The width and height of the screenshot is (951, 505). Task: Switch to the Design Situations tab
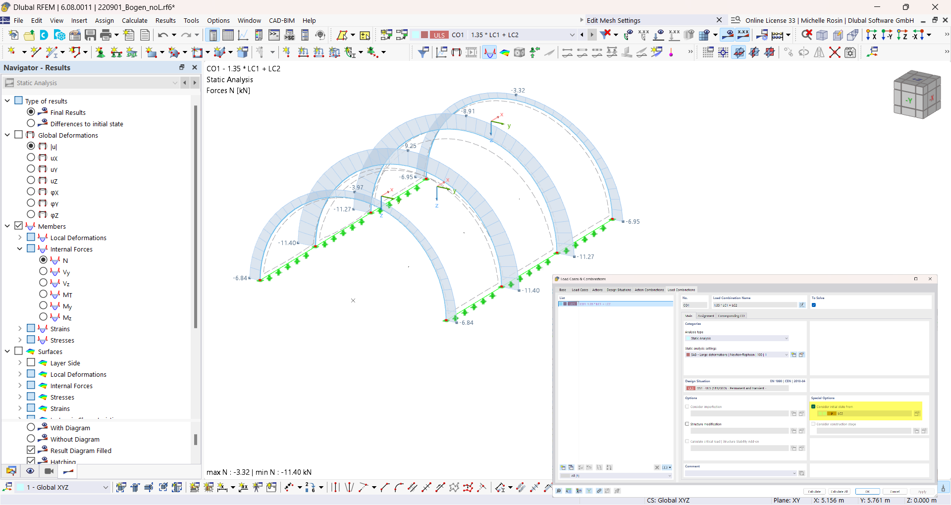619,290
